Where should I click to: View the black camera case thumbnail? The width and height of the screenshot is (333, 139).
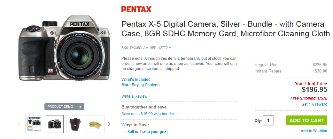[75, 124]
